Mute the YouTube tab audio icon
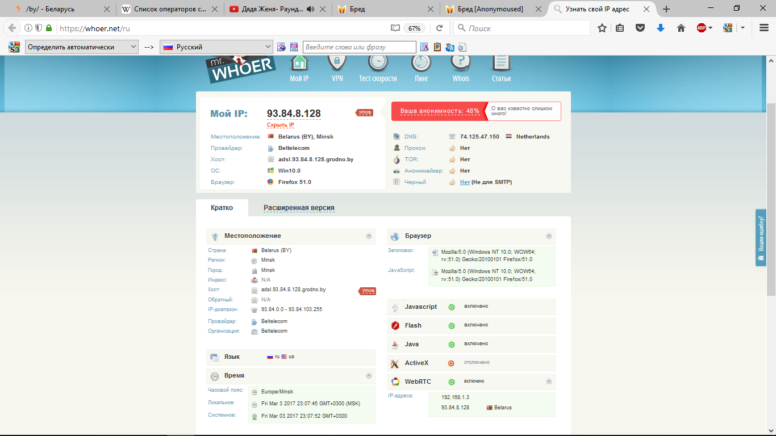This screenshot has width=776, height=436. click(310, 9)
